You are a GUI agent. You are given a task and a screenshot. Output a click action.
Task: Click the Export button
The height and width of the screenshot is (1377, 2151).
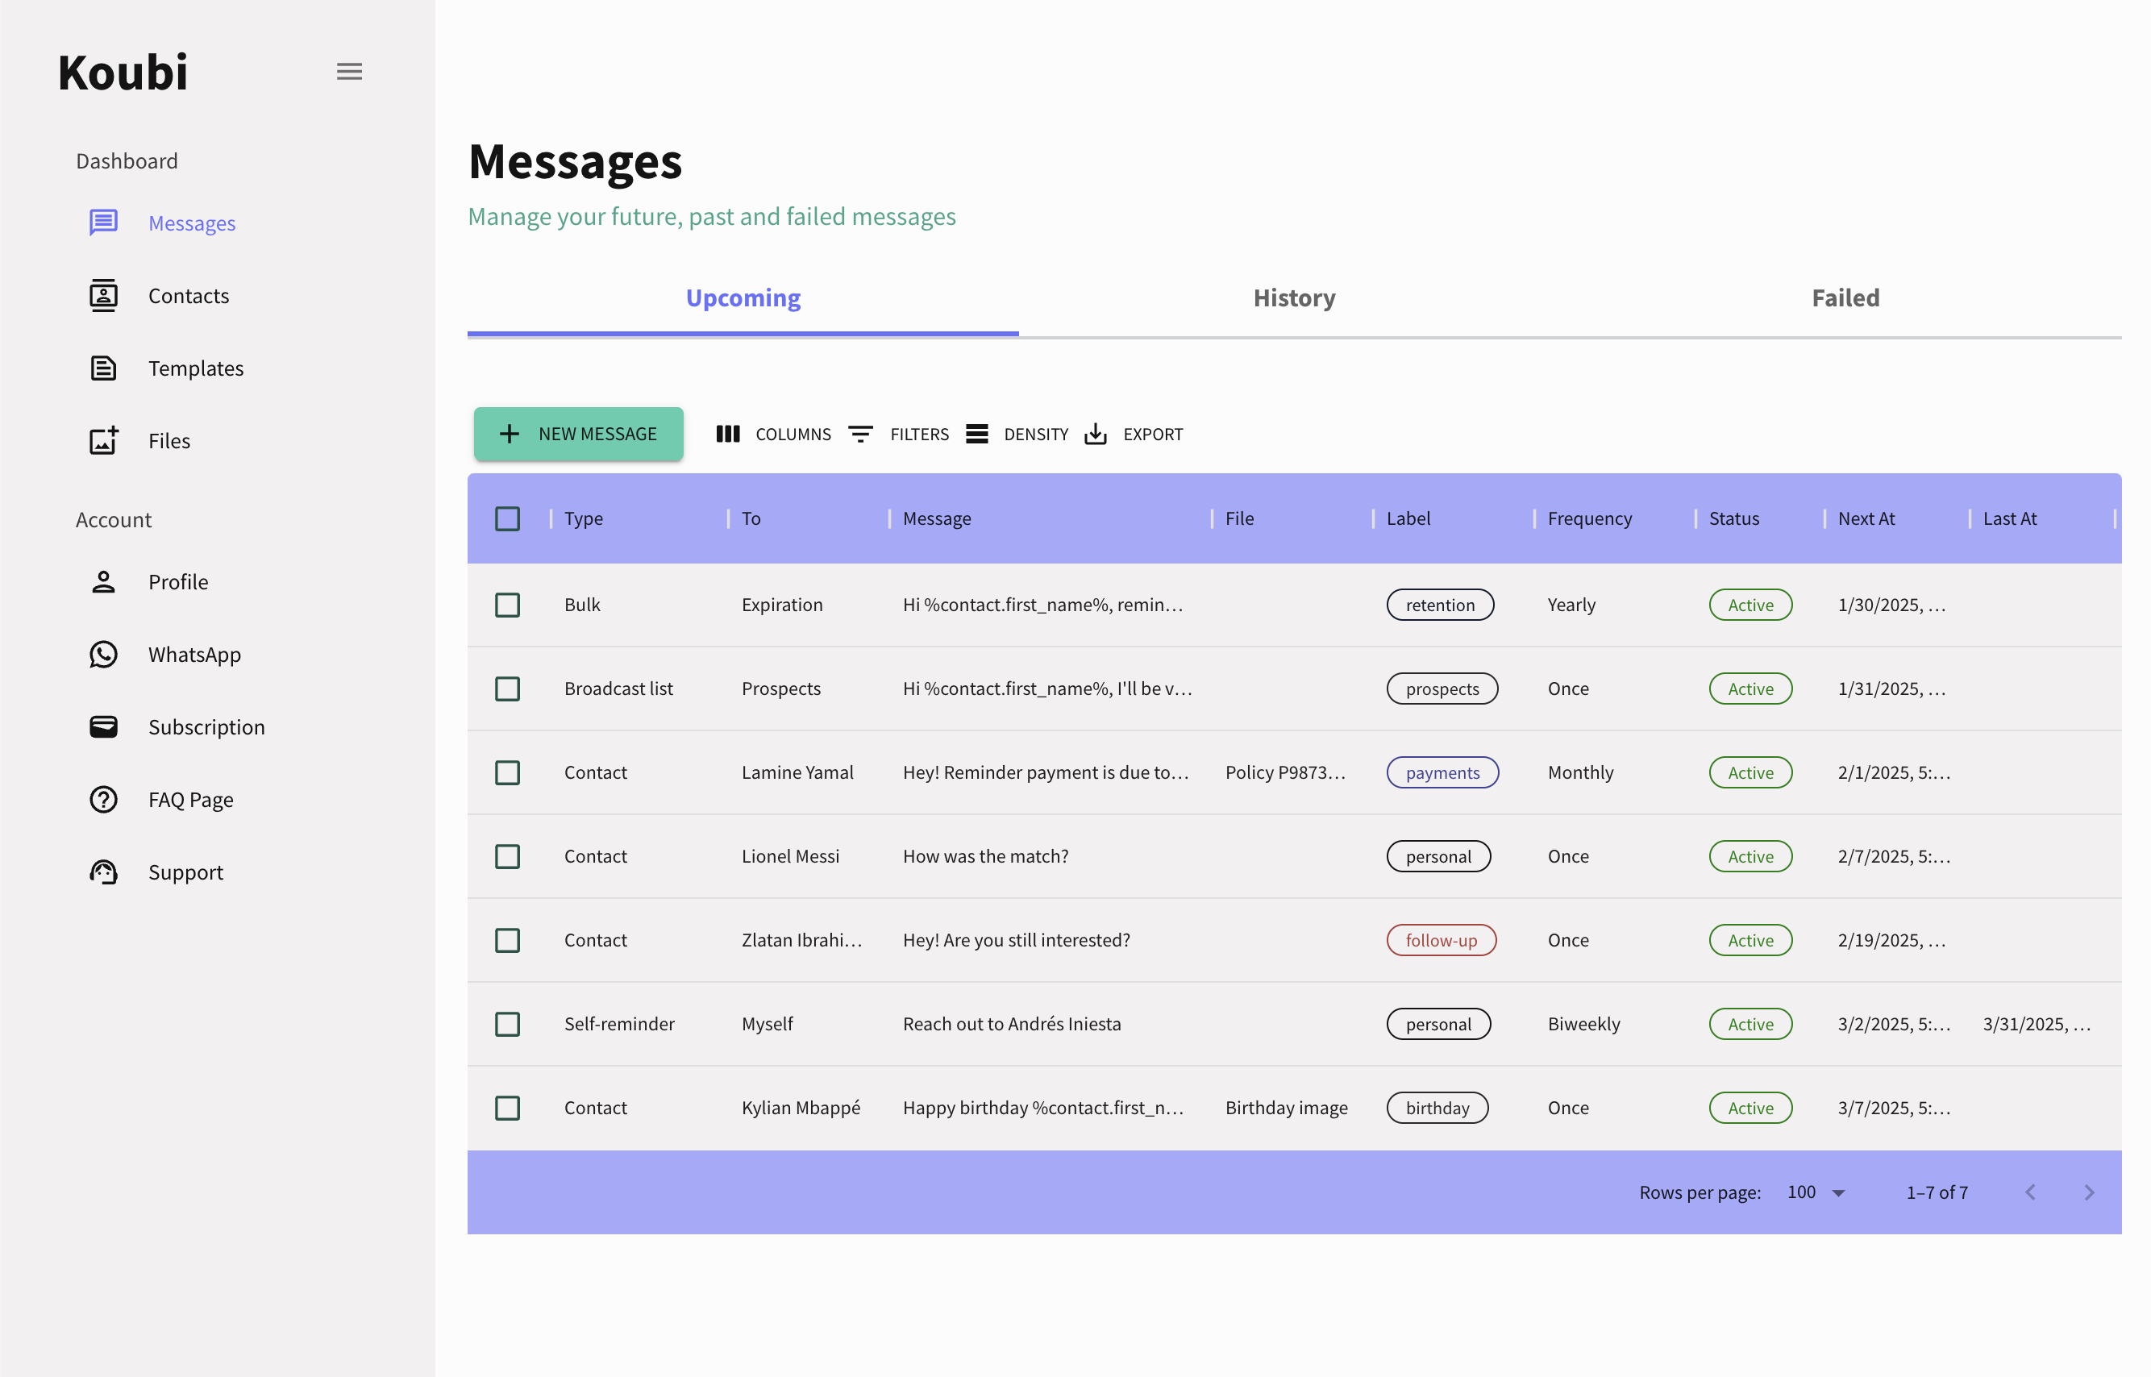click(x=1134, y=435)
